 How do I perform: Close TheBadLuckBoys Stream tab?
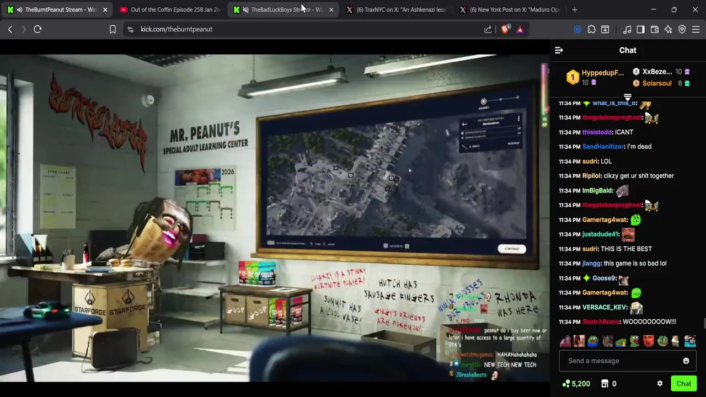click(x=331, y=9)
